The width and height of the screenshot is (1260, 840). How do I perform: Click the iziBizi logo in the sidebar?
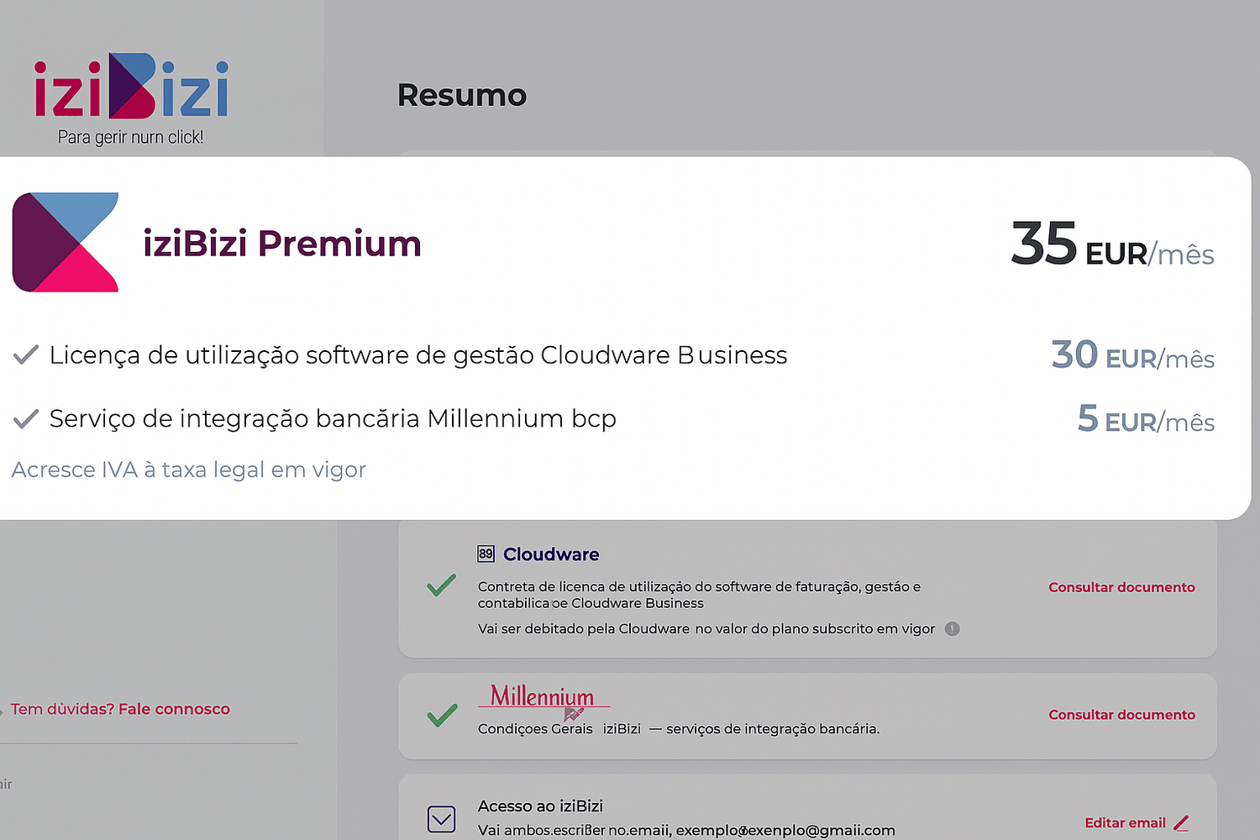tap(131, 88)
